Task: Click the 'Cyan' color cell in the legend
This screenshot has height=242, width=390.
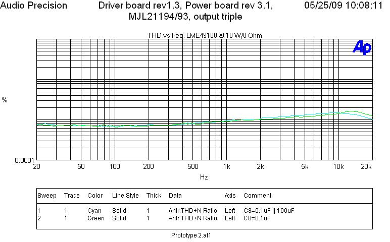Action: 94,211
